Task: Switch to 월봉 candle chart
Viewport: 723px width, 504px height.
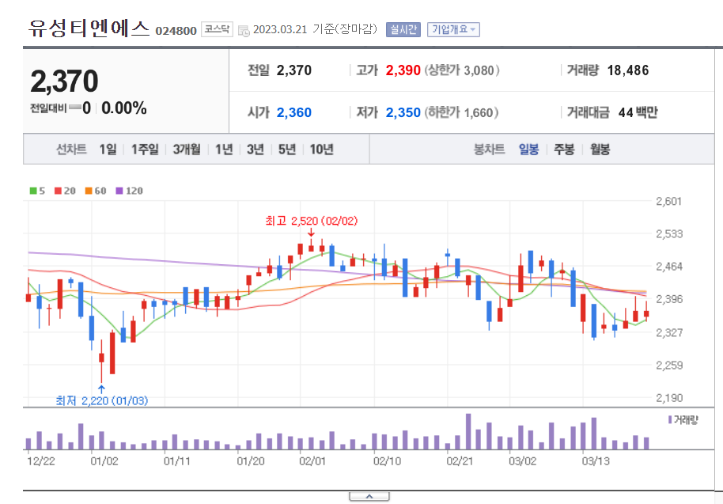Action: [x=600, y=150]
